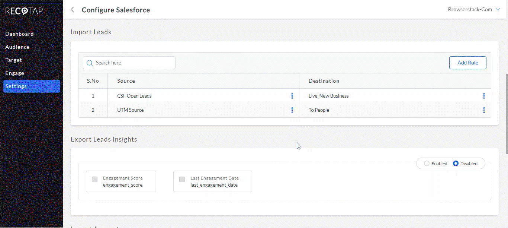Open Dashboard in the sidebar
Screen dimensions: 508x228
(x=19, y=34)
